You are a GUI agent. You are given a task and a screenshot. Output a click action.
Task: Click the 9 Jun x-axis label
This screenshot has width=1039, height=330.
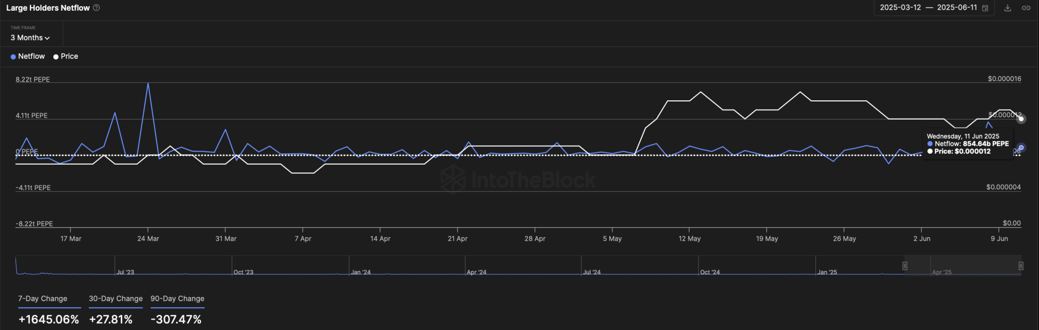(999, 238)
